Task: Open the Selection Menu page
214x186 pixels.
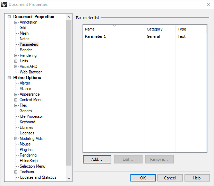Action: coord(33,166)
